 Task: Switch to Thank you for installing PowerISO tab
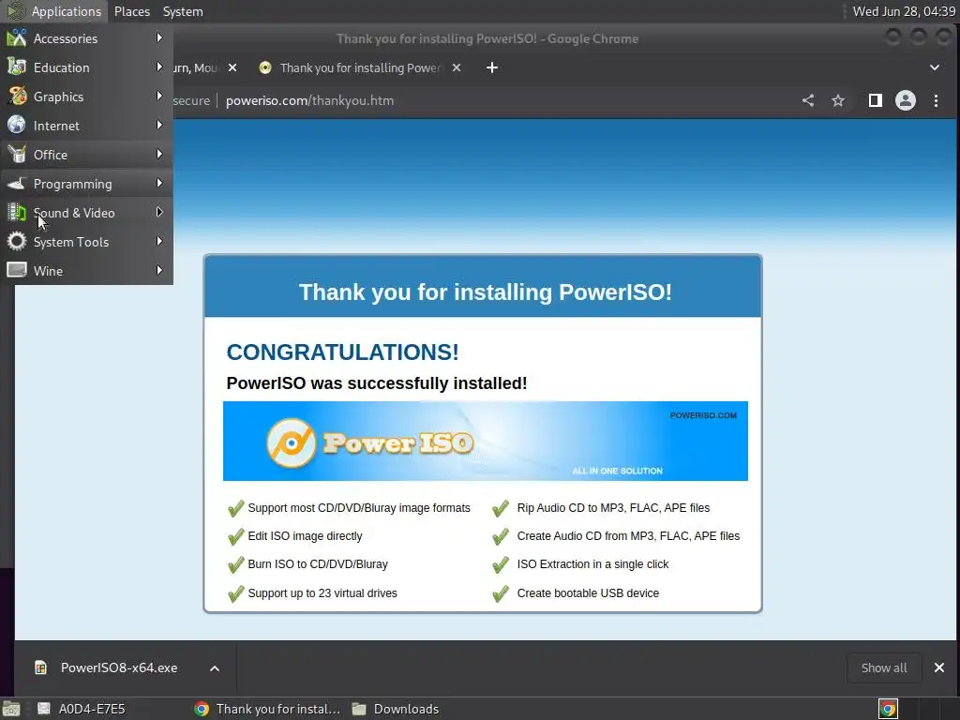tap(360, 67)
